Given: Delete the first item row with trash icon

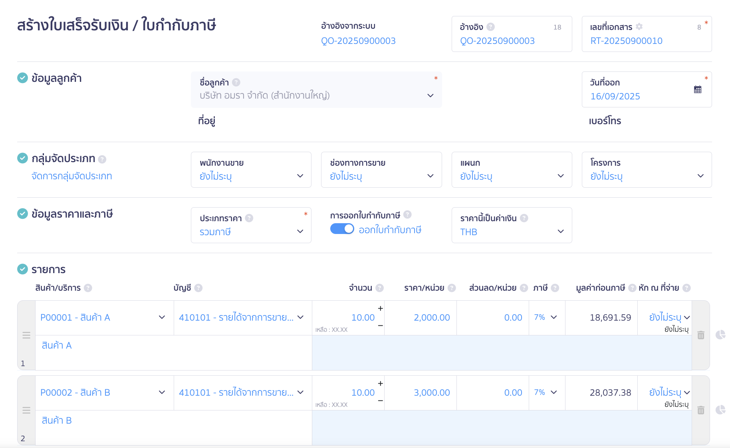Looking at the screenshot, I should 700,335.
